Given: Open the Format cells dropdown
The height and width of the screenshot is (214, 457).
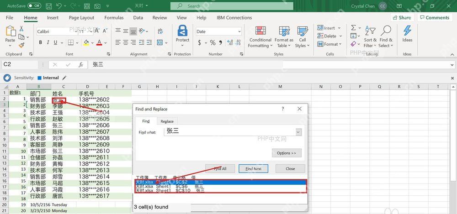Looking at the screenshot, I should click(329, 44).
